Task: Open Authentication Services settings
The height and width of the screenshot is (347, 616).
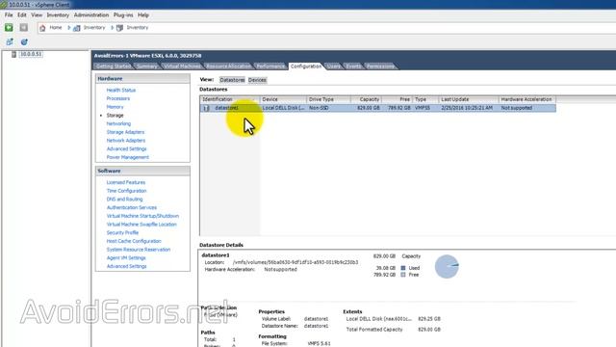Action: click(x=131, y=207)
